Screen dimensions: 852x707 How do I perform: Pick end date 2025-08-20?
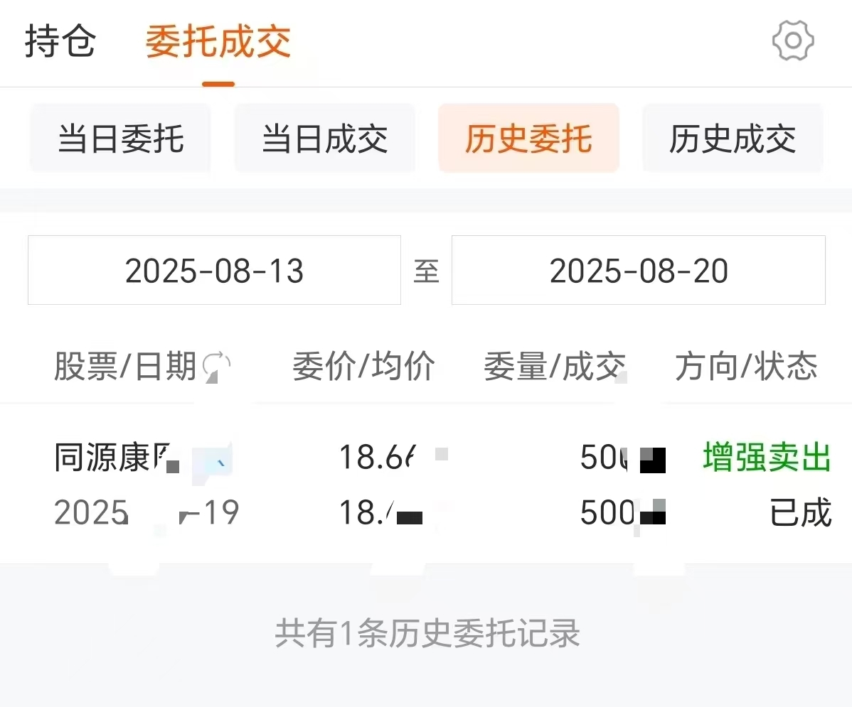639,270
